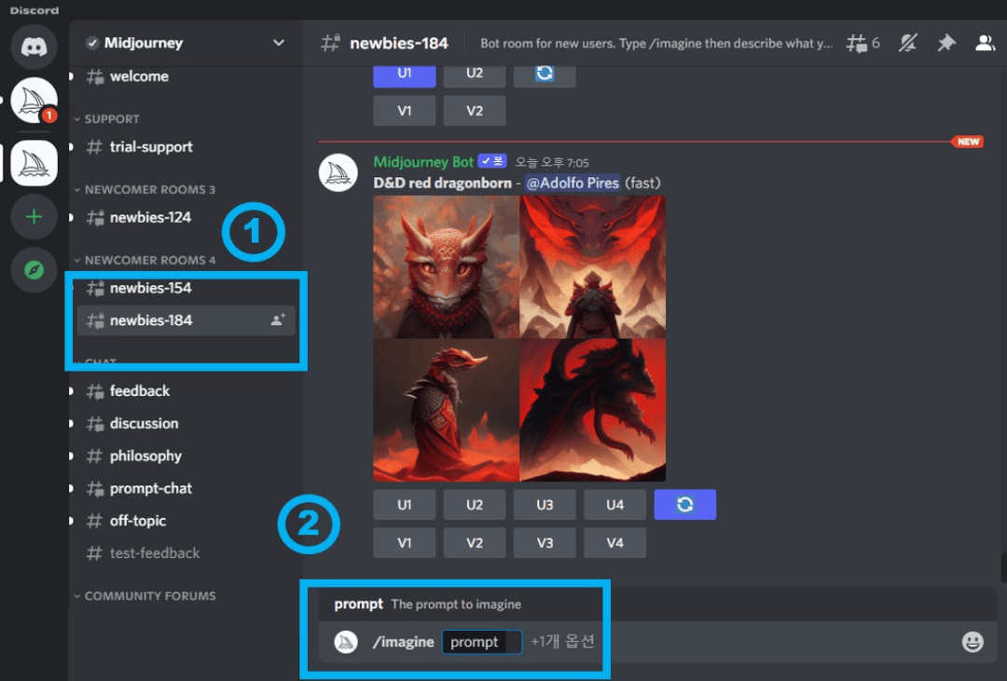Click invite people icon on newbies-184
This screenshot has width=1007, height=681.
coord(278,320)
